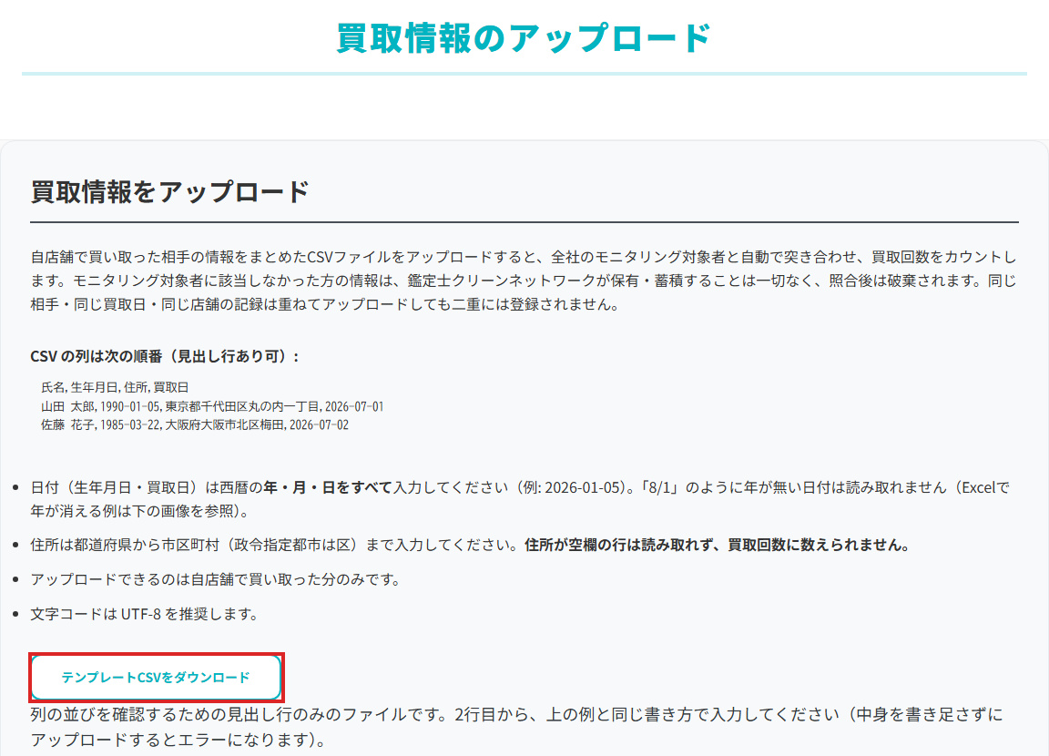1049x756 pixels.
Task: Click the header line 氏名, 生年月日, 住所, 買取日
Action: (x=115, y=387)
